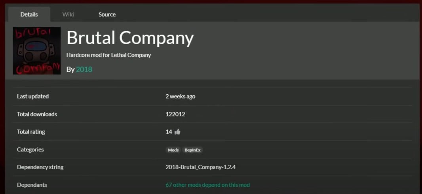Open the Brutal Company mod thumbnail
The height and width of the screenshot is (194, 422).
tap(37, 51)
